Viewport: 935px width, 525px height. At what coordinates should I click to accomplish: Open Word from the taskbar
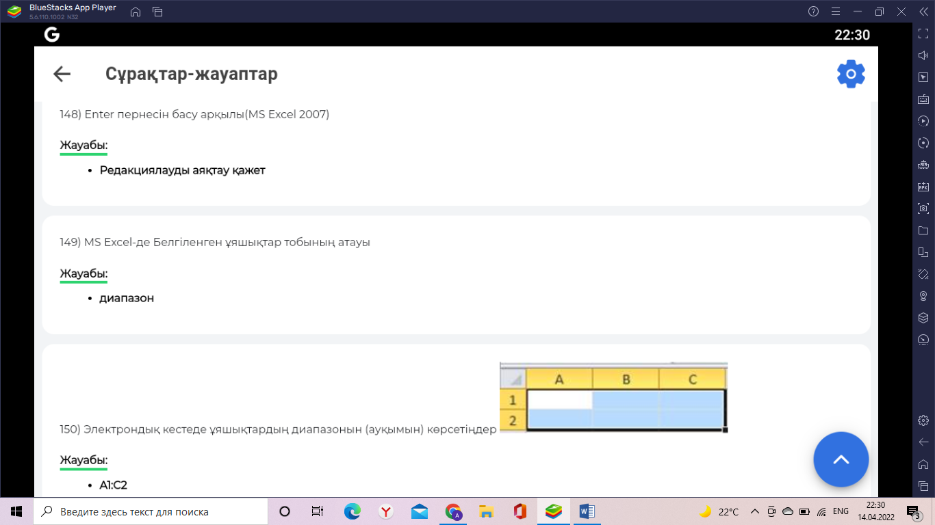click(x=587, y=511)
